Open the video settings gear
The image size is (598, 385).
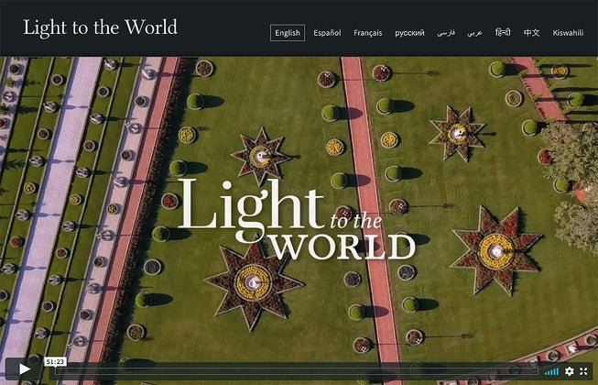[x=569, y=371]
